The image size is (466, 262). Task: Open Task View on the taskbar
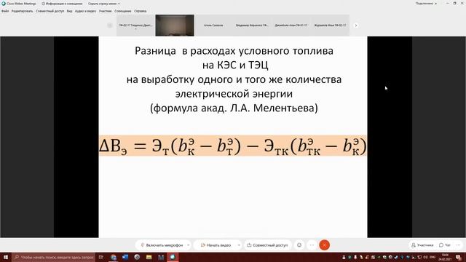[x=101, y=257]
